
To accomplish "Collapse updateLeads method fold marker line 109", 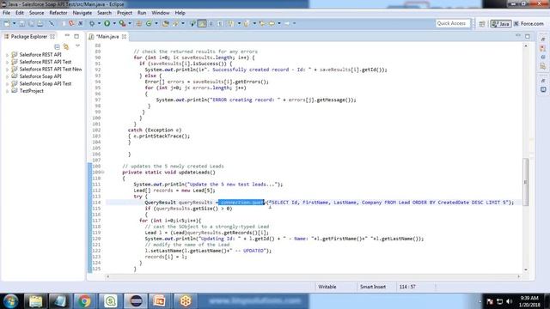I will coord(103,172).
